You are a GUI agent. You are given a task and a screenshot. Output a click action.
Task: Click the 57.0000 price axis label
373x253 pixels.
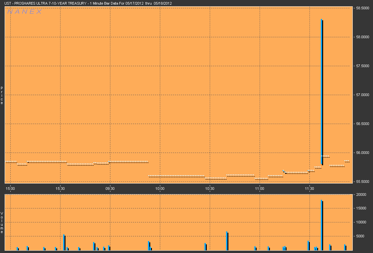click(362, 95)
